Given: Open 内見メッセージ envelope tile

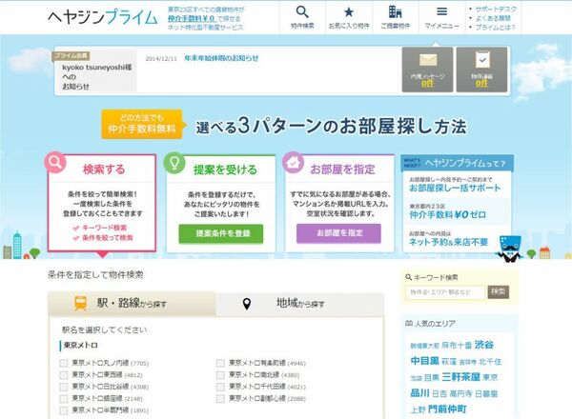Looking at the screenshot, I should 427,70.
